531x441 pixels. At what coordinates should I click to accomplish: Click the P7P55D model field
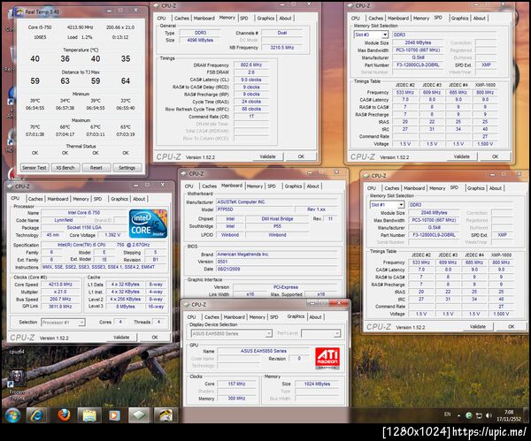[x=256, y=209]
